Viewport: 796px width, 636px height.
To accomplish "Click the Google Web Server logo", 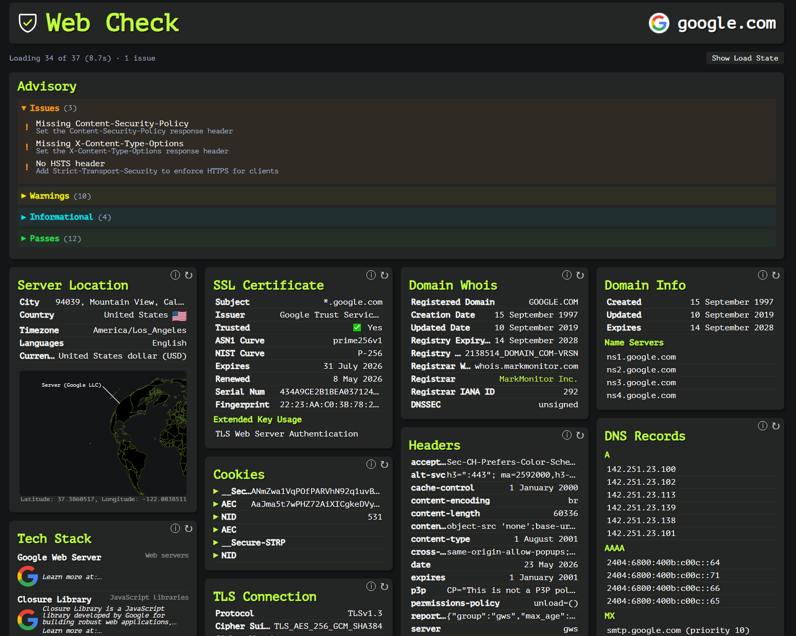I will [28, 577].
